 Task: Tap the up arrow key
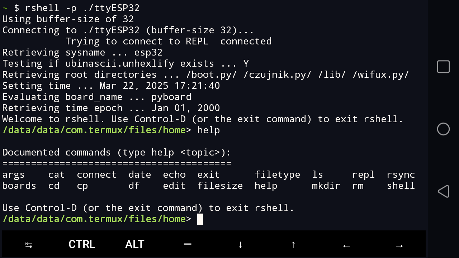(293, 245)
